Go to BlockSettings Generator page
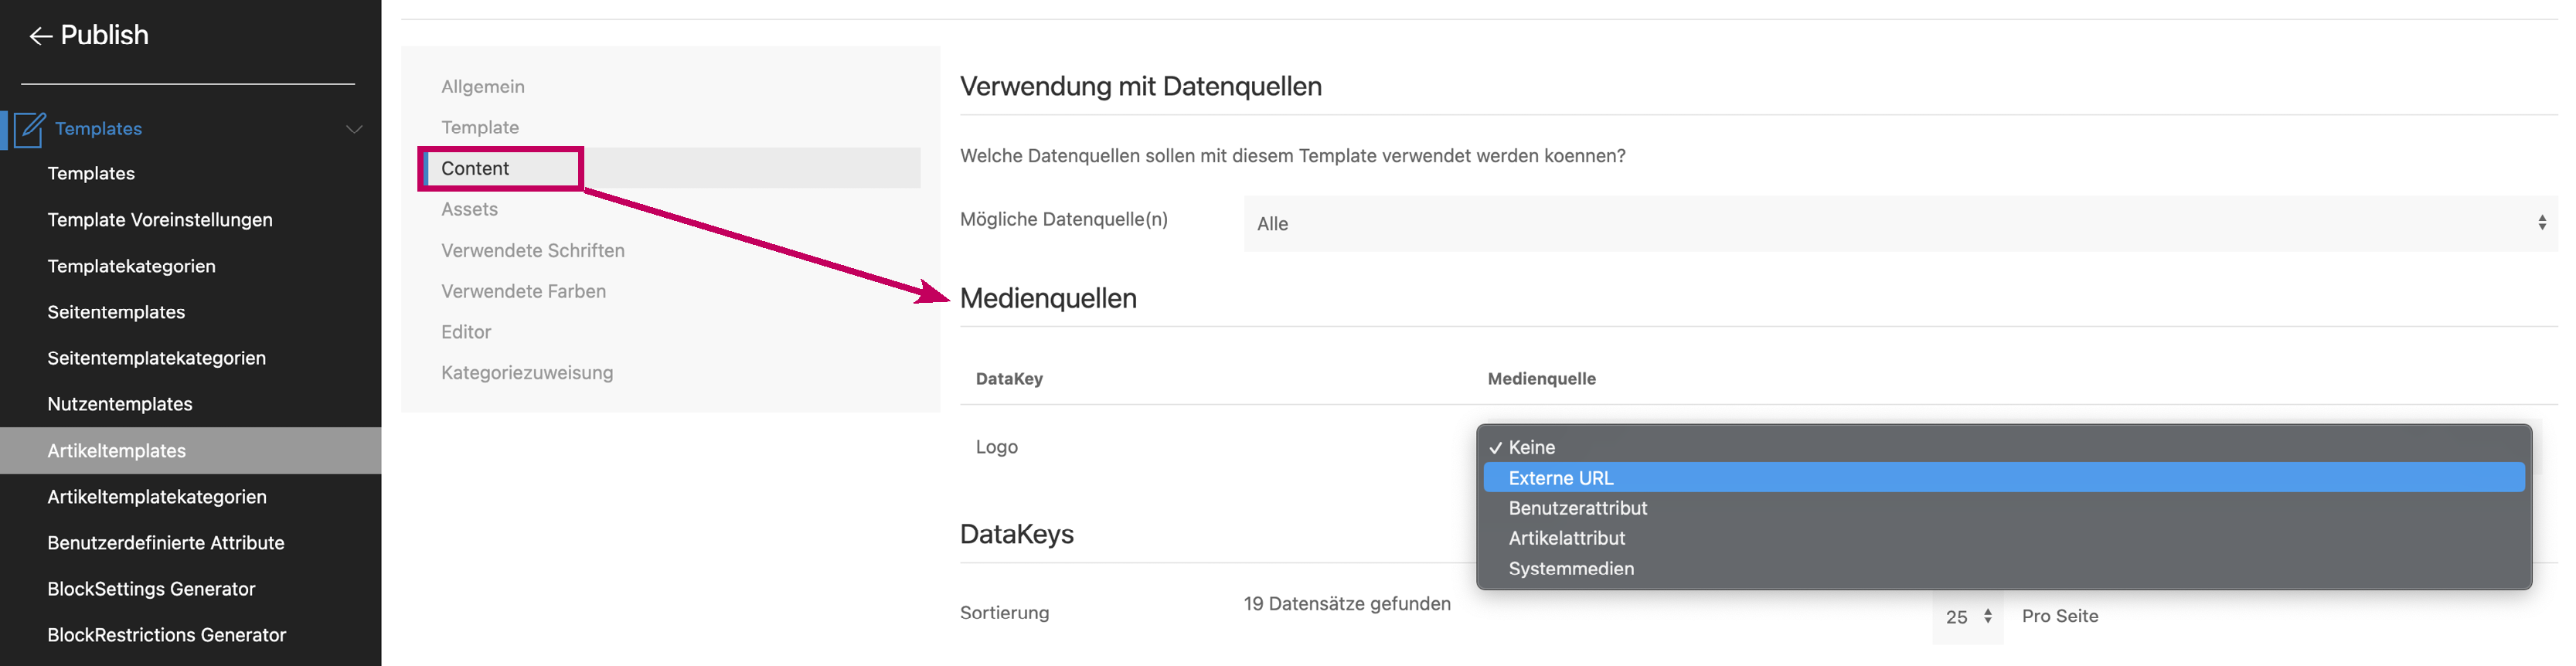 click(x=151, y=589)
